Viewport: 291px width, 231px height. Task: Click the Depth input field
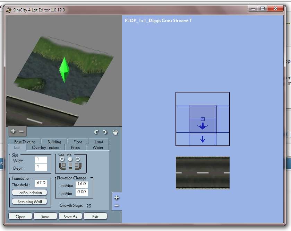click(x=41, y=168)
